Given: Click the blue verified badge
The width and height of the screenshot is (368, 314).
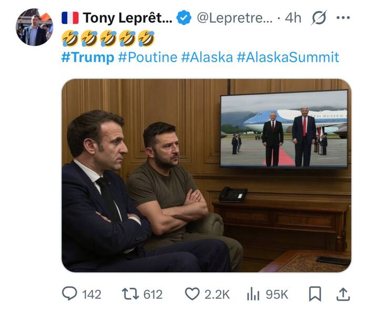Looking at the screenshot, I should pyautogui.click(x=183, y=18).
